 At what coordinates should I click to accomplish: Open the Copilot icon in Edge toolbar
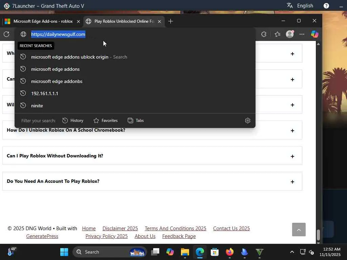click(x=314, y=34)
